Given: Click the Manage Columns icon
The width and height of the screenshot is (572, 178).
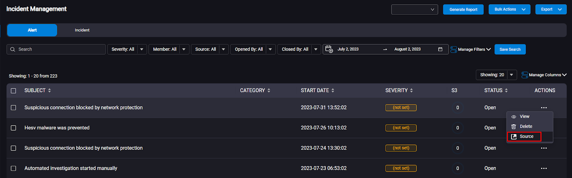Looking at the screenshot, I should coord(525,75).
